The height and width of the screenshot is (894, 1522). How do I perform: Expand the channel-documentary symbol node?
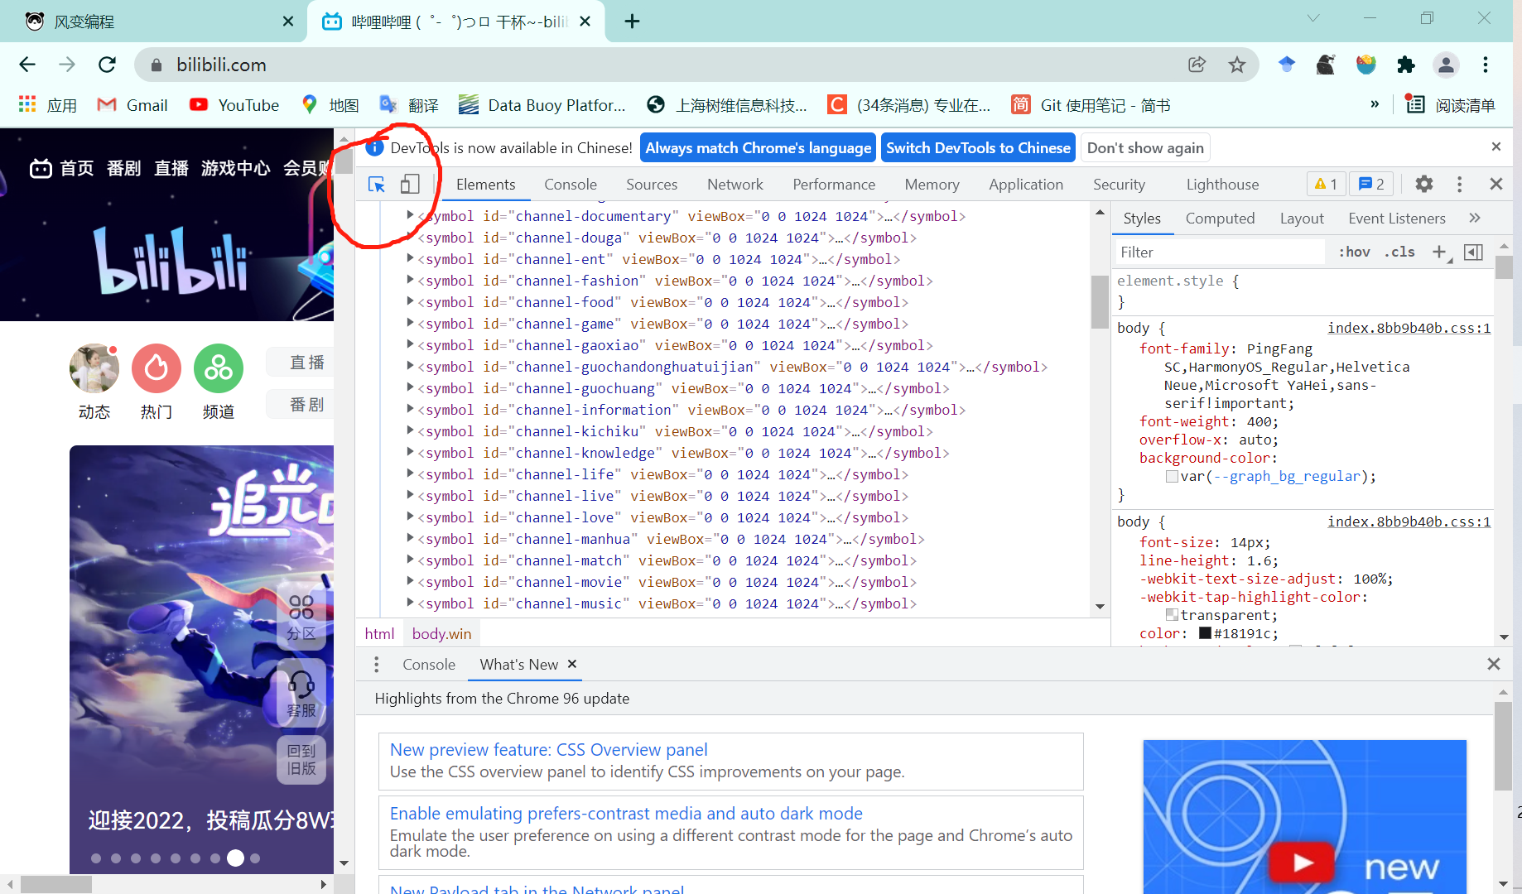(410, 215)
